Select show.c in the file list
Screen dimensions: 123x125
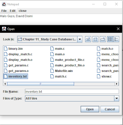104,76
